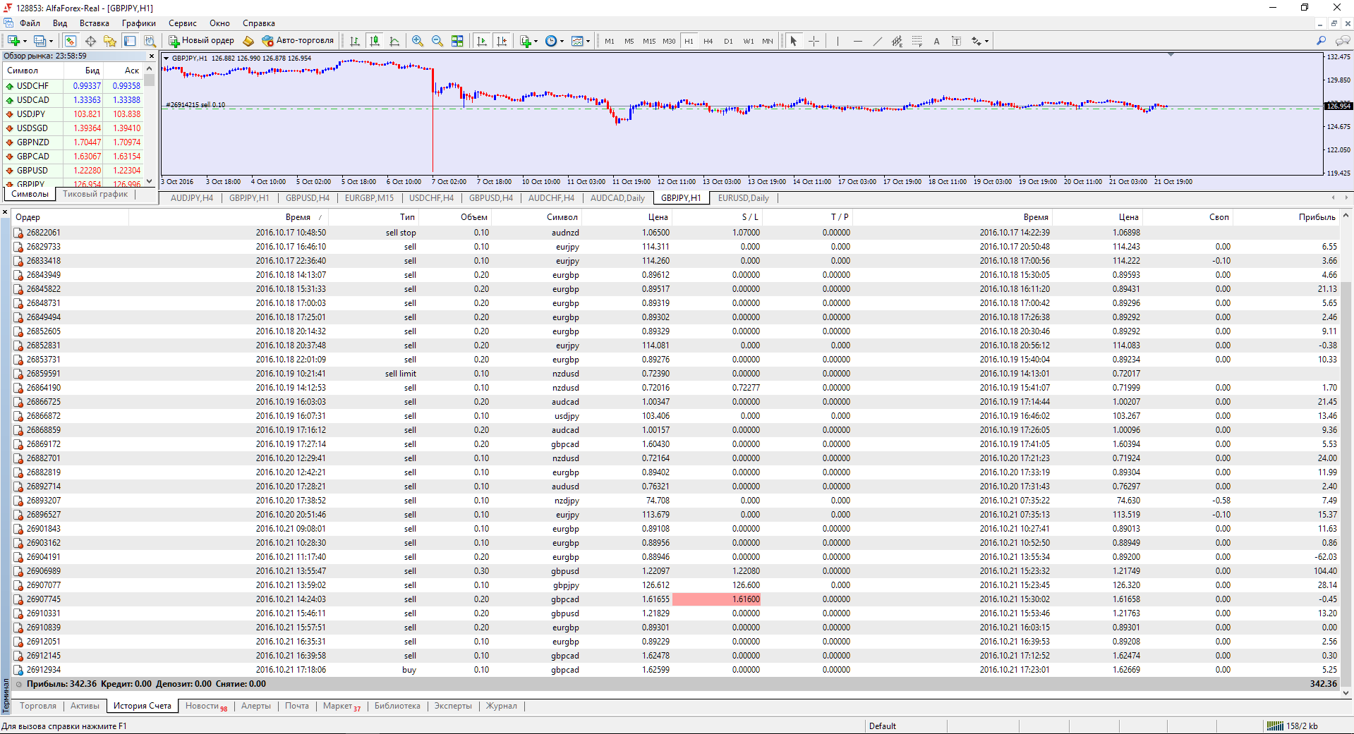
Task: Open the Вид menu
Action: point(60,23)
